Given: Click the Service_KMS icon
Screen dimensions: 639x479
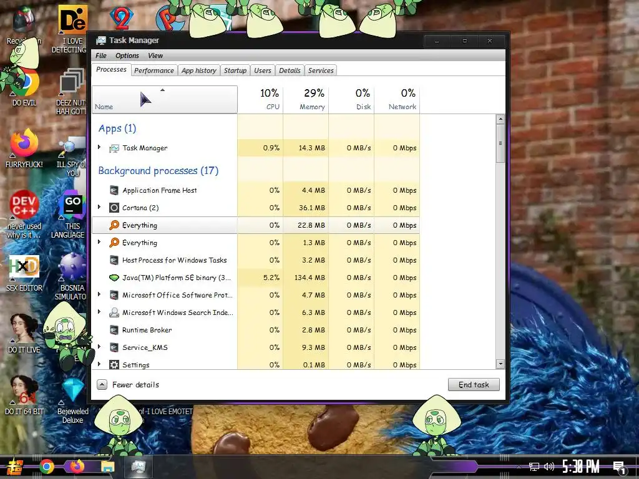Looking at the screenshot, I should point(114,348).
